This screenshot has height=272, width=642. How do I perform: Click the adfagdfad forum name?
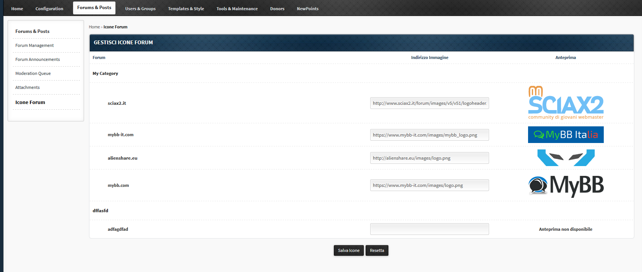pyautogui.click(x=118, y=229)
